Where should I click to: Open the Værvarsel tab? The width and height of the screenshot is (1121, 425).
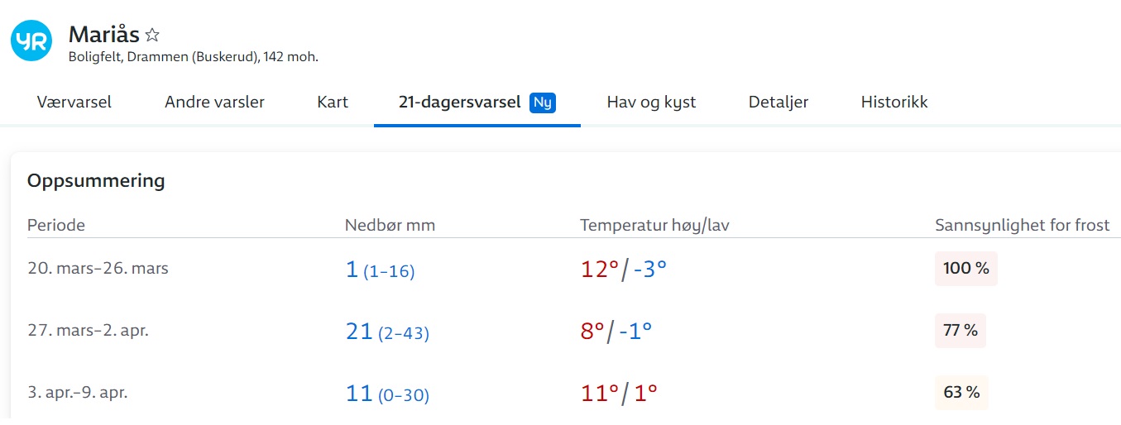coord(74,103)
